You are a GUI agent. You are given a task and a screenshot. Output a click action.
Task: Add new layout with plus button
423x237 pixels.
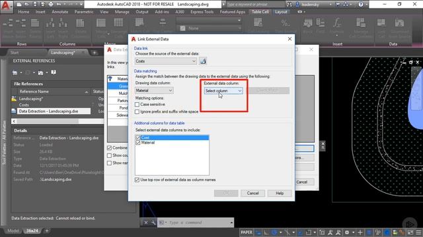(47, 230)
